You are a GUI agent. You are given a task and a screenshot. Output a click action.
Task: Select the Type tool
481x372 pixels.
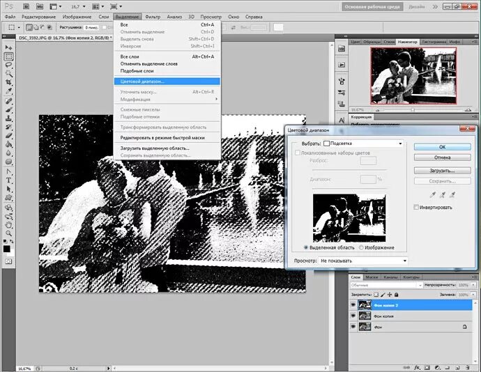(x=8, y=180)
